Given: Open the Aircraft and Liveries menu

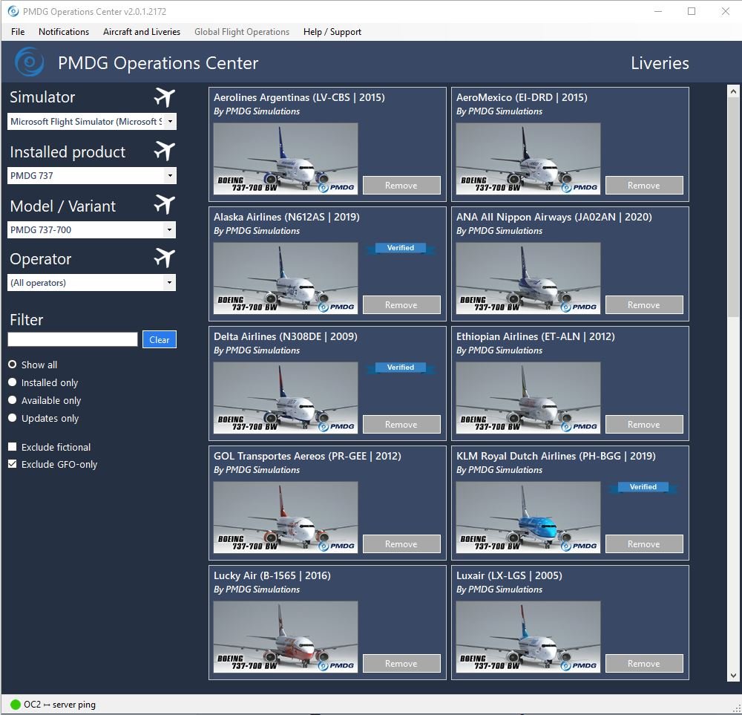Looking at the screenshot, I should click(142, 32).
